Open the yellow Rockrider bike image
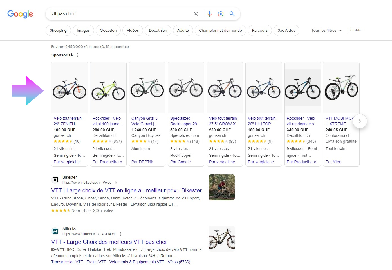This screenshot has width=392, height=270. coord(108,88)
